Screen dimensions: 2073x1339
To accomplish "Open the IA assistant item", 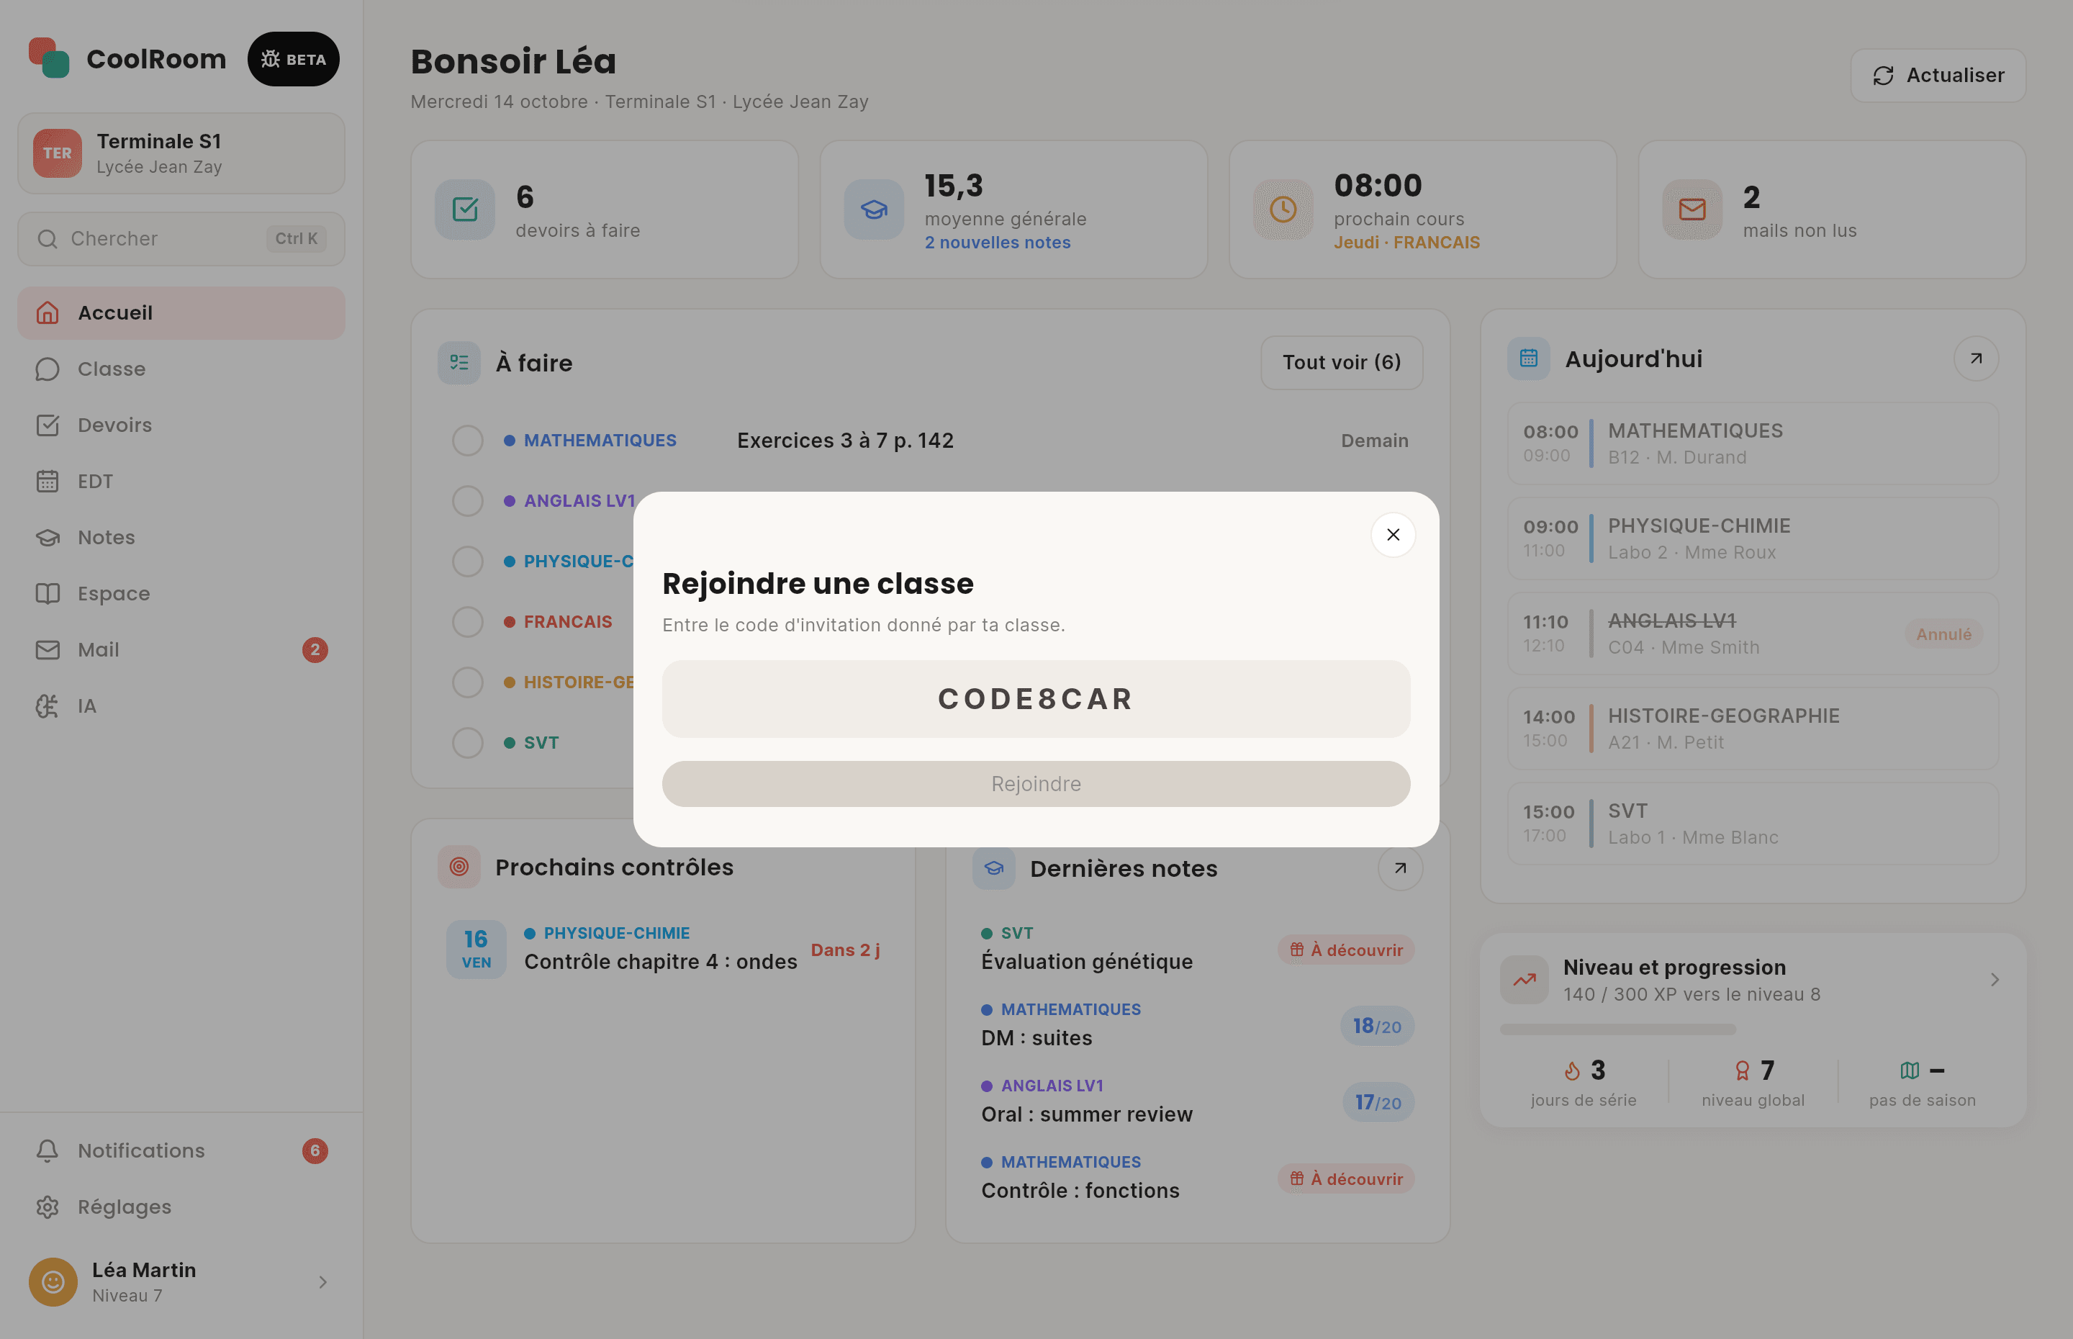I will [x=181, y=706].
